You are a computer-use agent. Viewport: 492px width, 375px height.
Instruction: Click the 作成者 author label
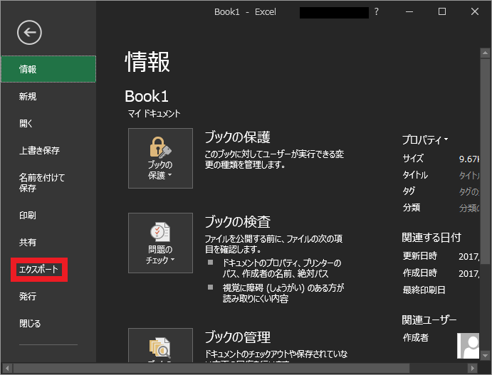point(415,338)
